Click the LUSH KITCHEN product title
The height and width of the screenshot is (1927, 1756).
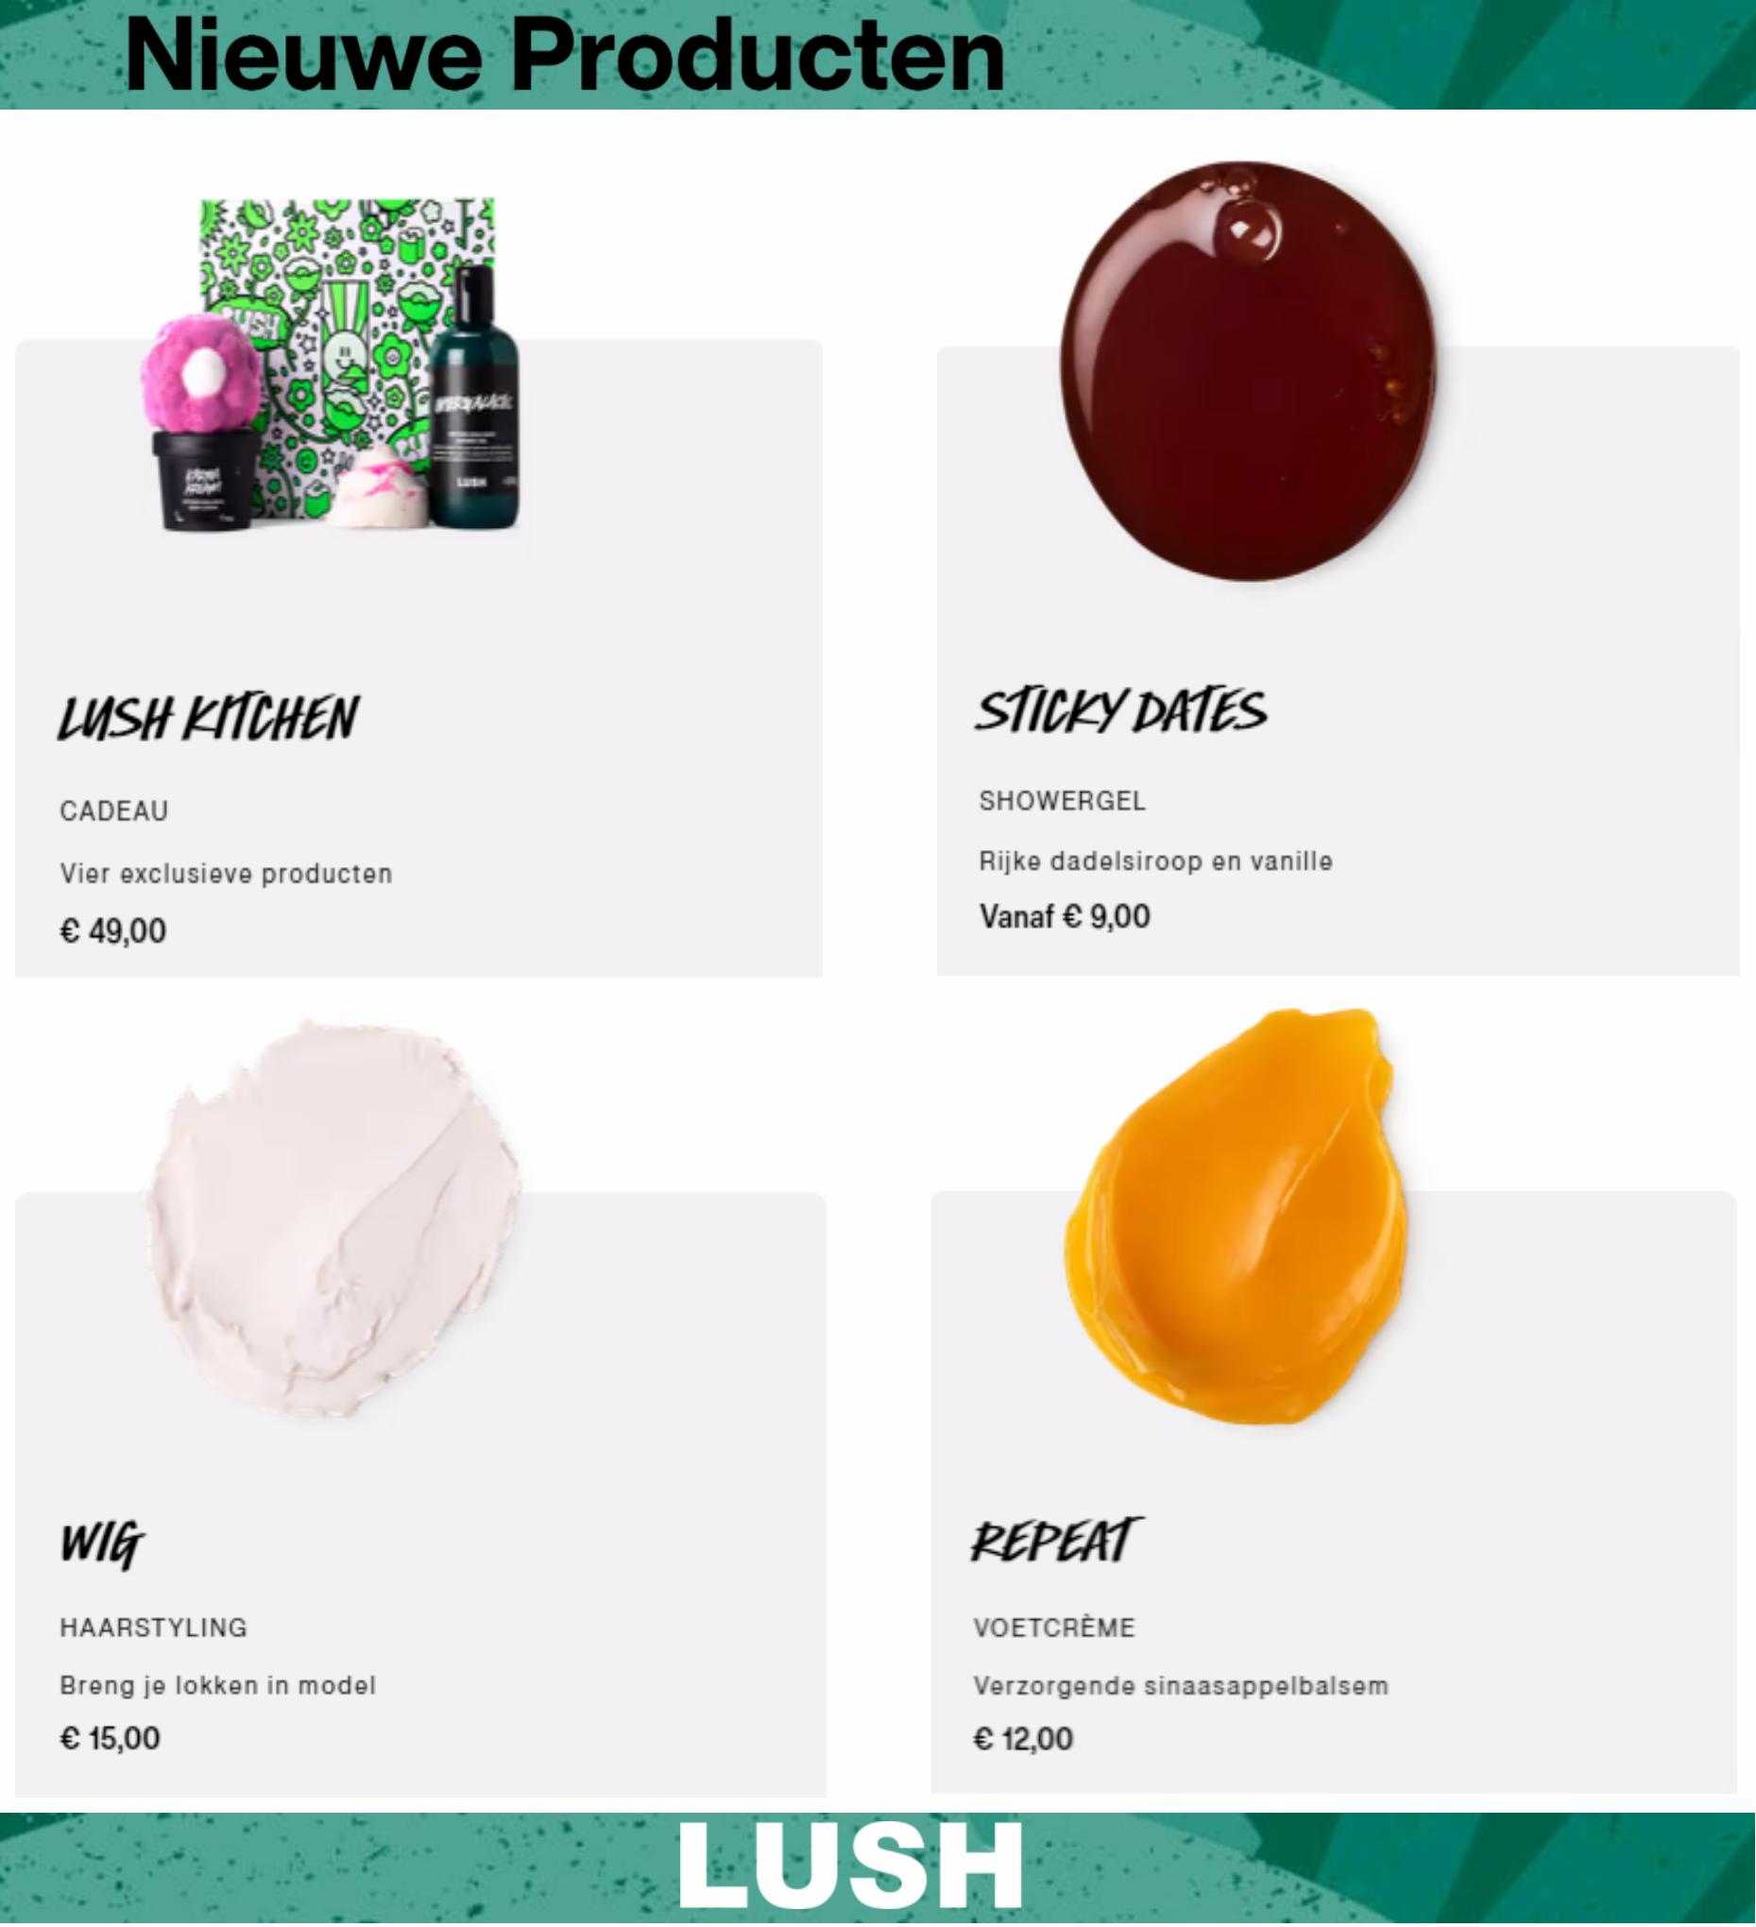[x=208, y=719]
